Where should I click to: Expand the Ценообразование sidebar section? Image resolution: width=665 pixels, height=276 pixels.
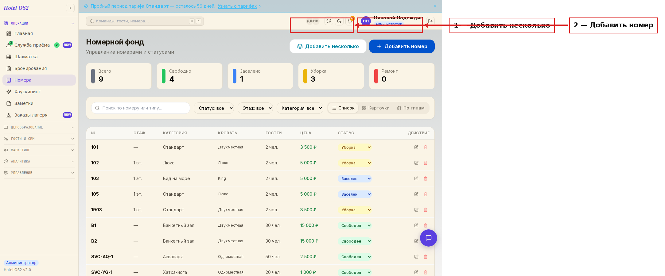[x=39, y=127]
